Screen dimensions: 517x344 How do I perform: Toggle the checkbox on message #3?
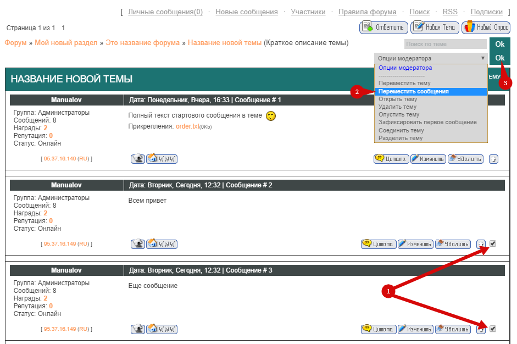[x=493, y=329]
